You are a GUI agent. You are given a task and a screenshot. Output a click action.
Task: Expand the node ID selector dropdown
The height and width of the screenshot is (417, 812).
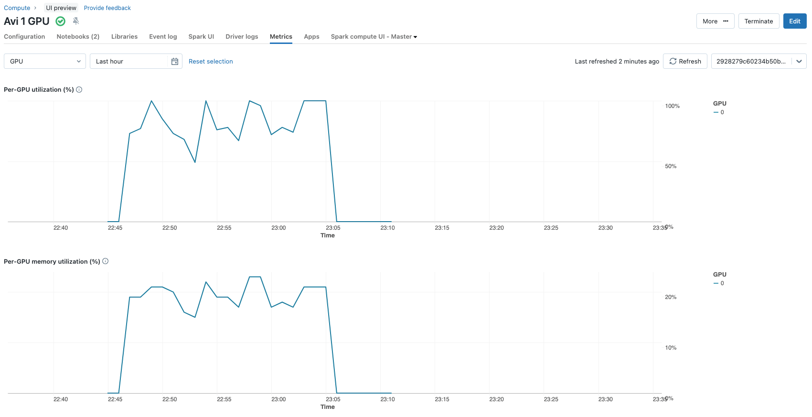click(x=799, y=61)
